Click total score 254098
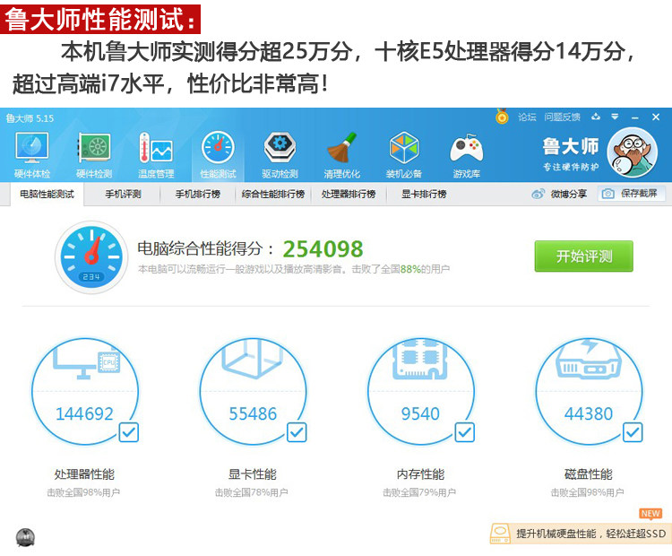 point(323,248)
